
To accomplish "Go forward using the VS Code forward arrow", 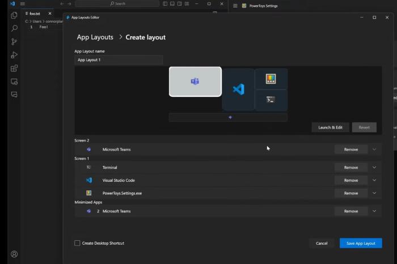I will (x=70, y=3).
